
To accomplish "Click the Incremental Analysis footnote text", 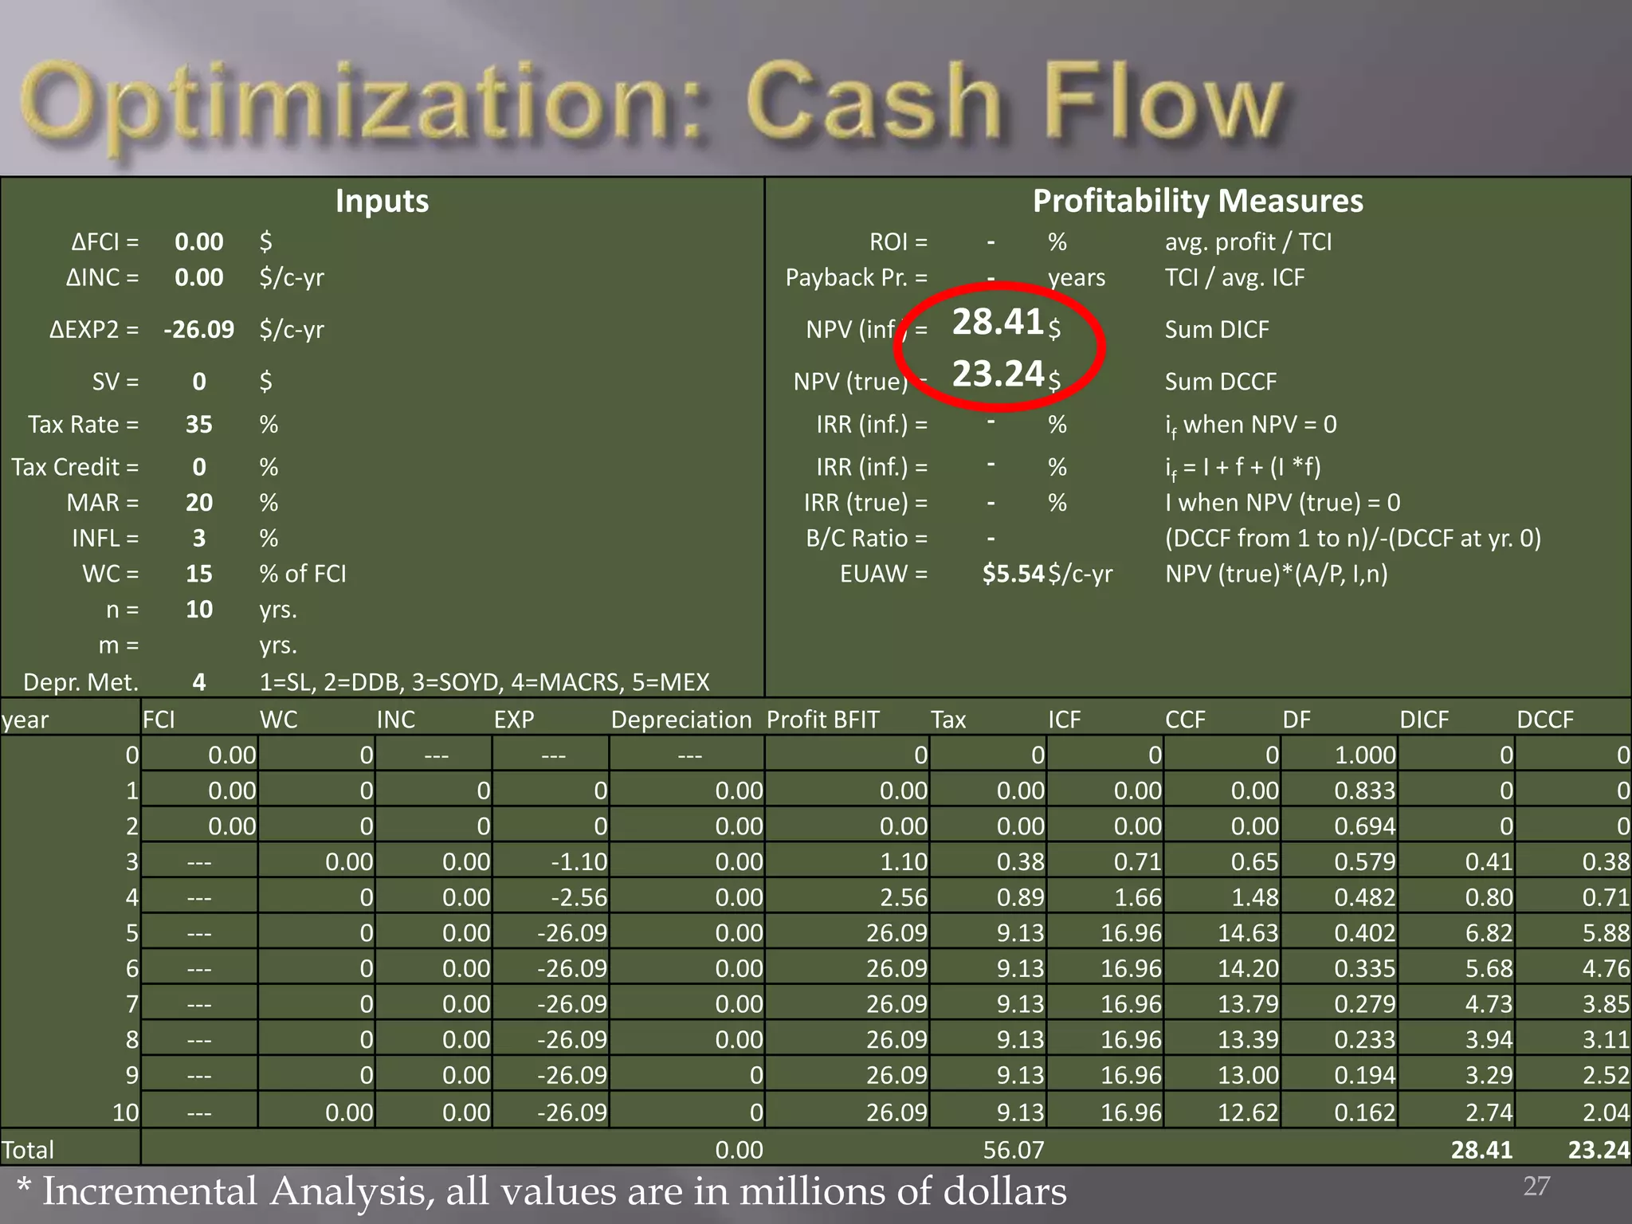I will [542, 1191].
